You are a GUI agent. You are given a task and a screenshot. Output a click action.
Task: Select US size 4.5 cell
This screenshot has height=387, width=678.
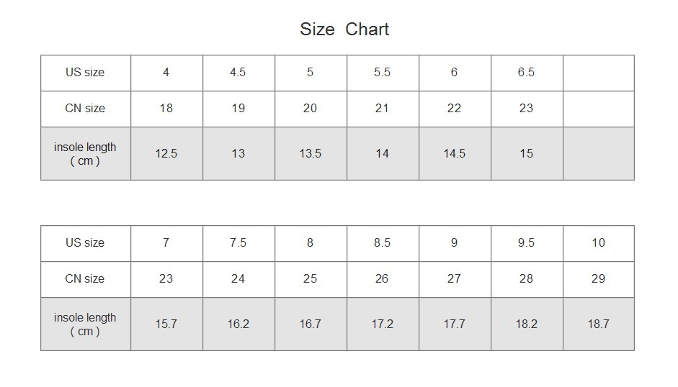coord(238,73)
